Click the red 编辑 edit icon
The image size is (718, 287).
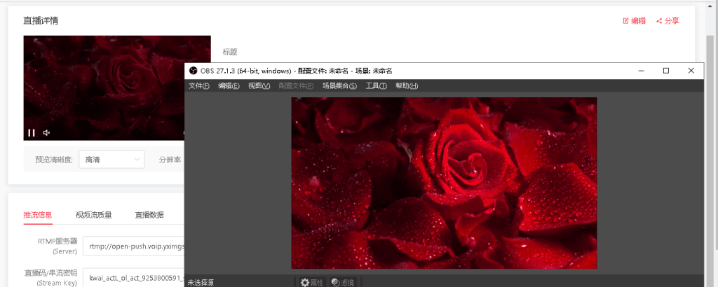pyautogui.click(x=626, y=21)
